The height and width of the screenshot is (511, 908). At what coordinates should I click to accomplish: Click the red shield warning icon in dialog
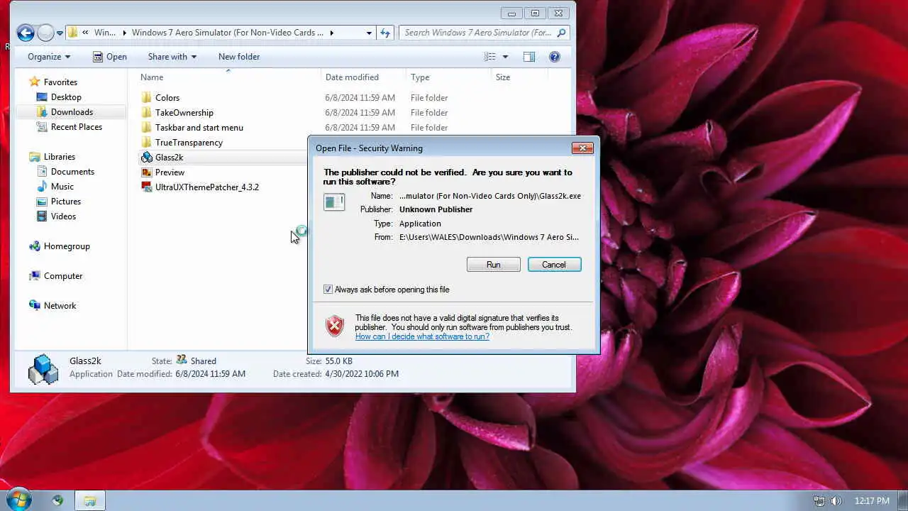pos(335,326)
